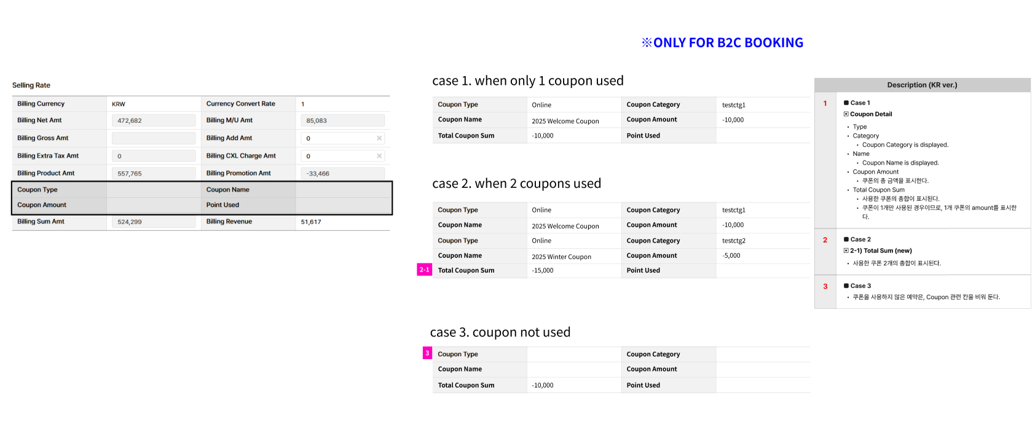Select the Billing Gross Amt empty field
Viewport: 1035px width, 436px height.
pyautogui.click(x=154, y=138)
